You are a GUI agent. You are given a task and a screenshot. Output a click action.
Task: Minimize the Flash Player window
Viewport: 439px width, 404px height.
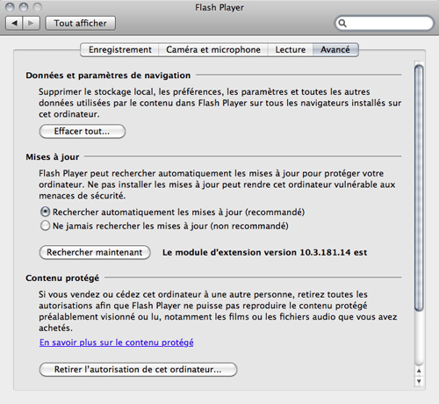(24, 7)
